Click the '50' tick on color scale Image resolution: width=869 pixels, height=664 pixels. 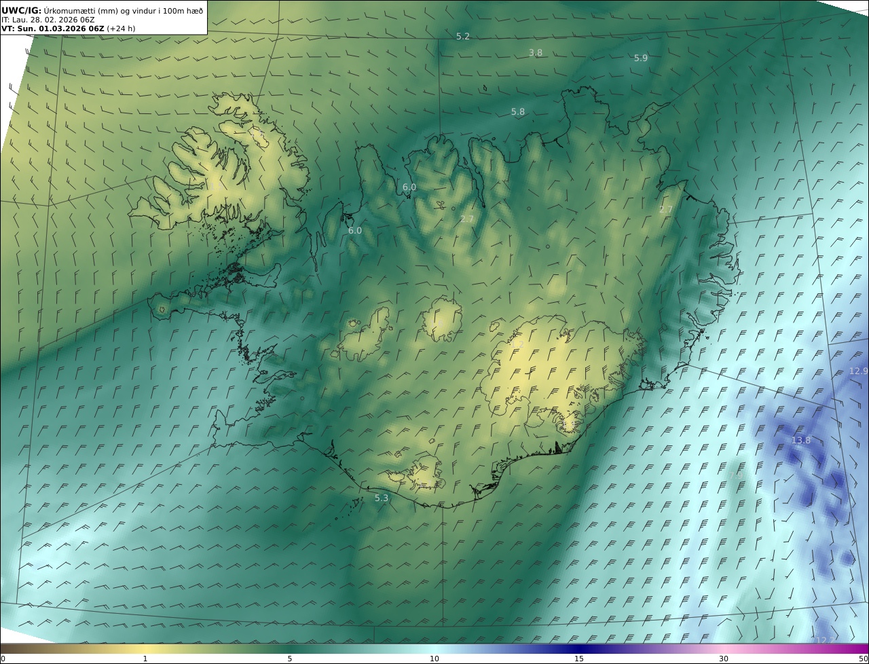864,659
